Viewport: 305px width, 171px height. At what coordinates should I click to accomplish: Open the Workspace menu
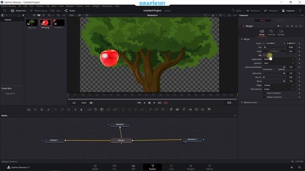click(x=107, y=6)
